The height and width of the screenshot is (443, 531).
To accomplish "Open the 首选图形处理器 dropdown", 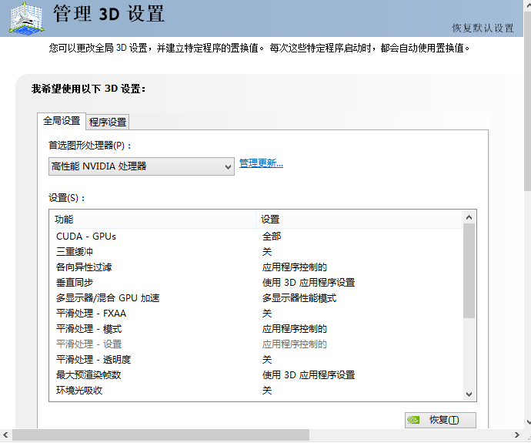I will (x=142, y=166).
